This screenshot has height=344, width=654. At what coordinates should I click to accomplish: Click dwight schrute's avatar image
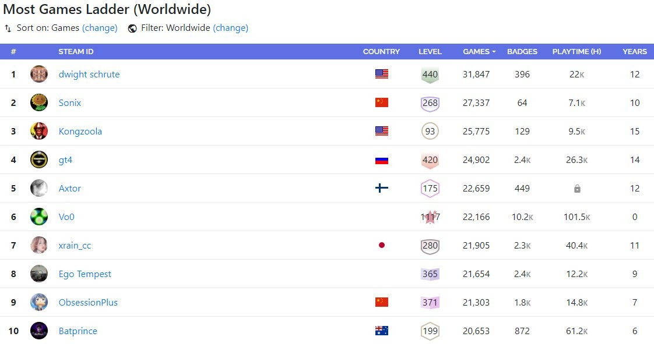click(x=39, y=74)
